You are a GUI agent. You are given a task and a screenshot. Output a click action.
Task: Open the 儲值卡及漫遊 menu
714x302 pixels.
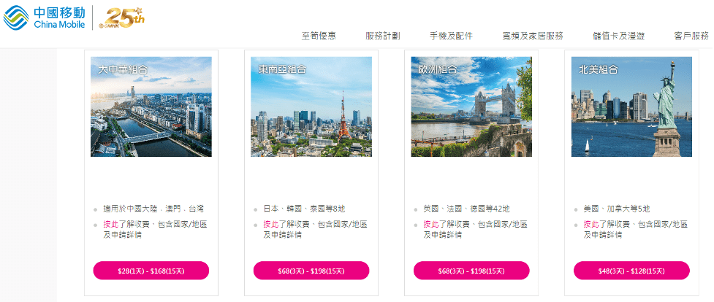(619, 36)
